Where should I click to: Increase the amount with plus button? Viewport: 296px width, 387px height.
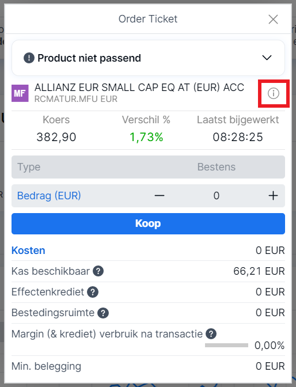tap(273, 196)
